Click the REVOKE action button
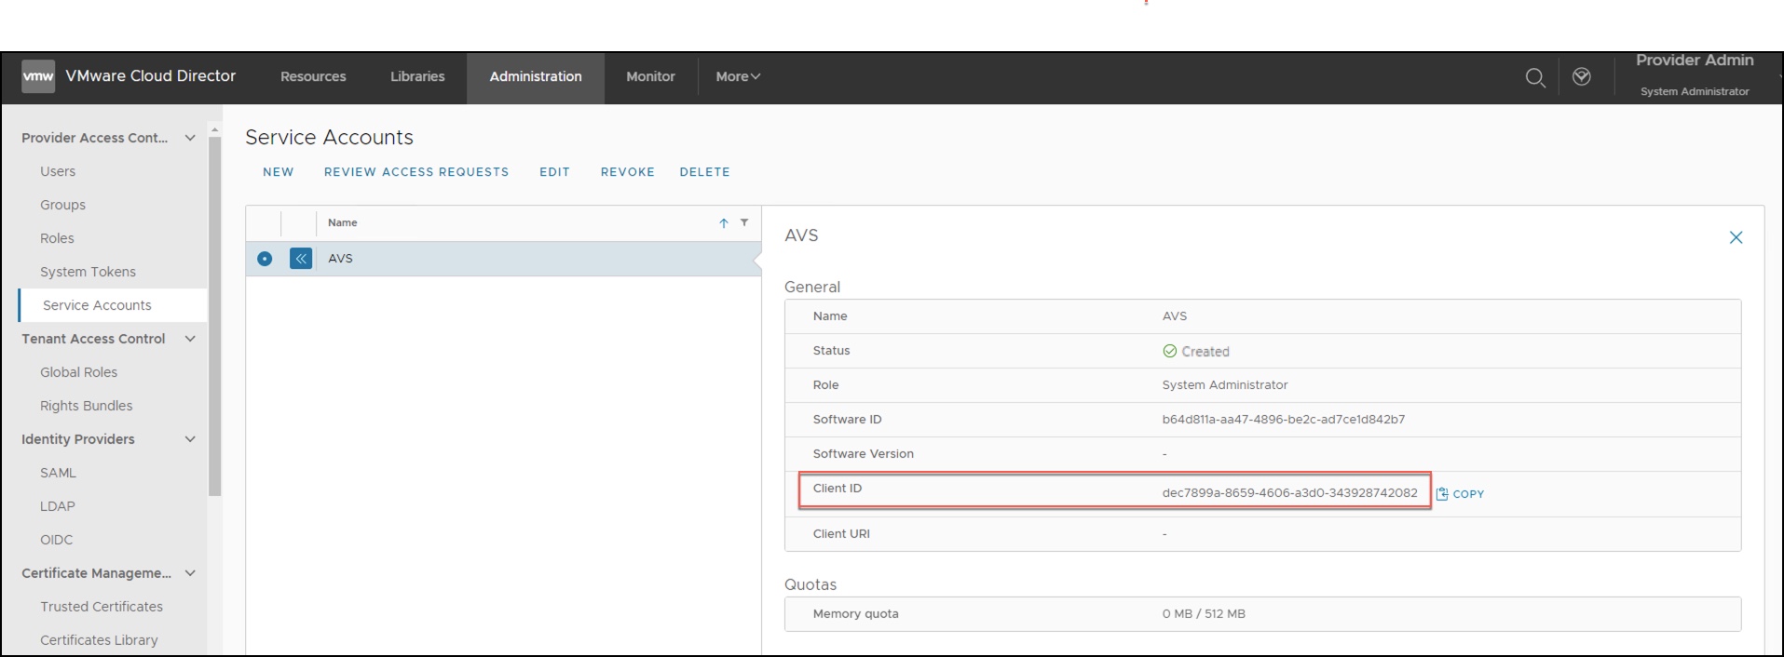This screenshot has height=657, width=1784. 627,172
